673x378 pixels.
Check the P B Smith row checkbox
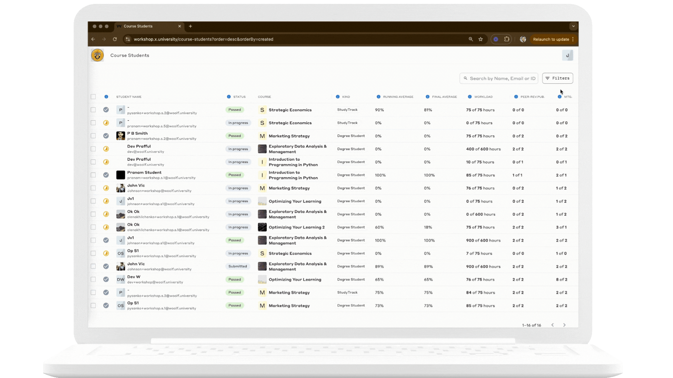click(x=93, y=136)
